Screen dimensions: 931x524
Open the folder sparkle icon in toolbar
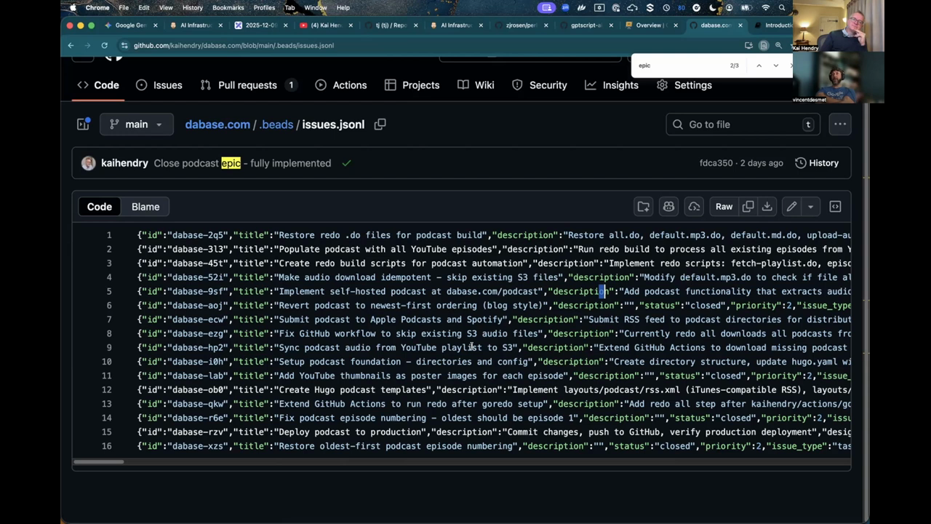tap(644, 207)
